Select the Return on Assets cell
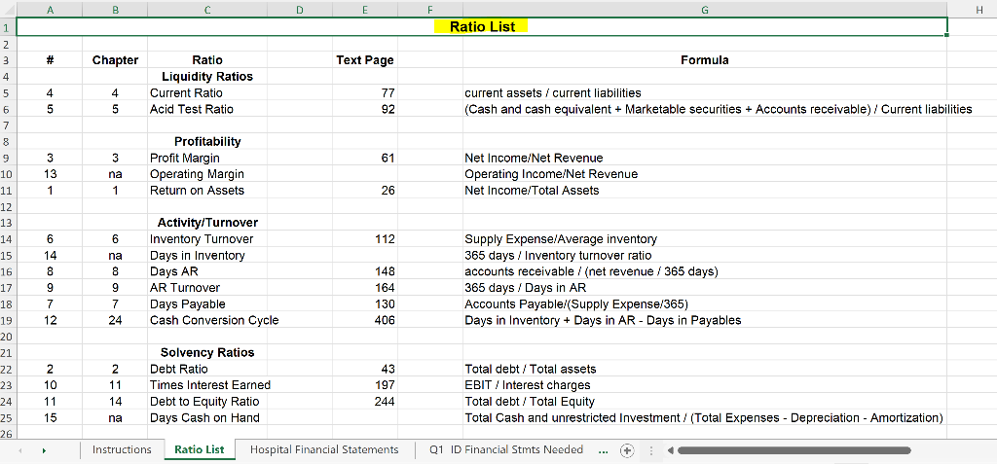Screen dimensions: 997x464 pos(206,190)
